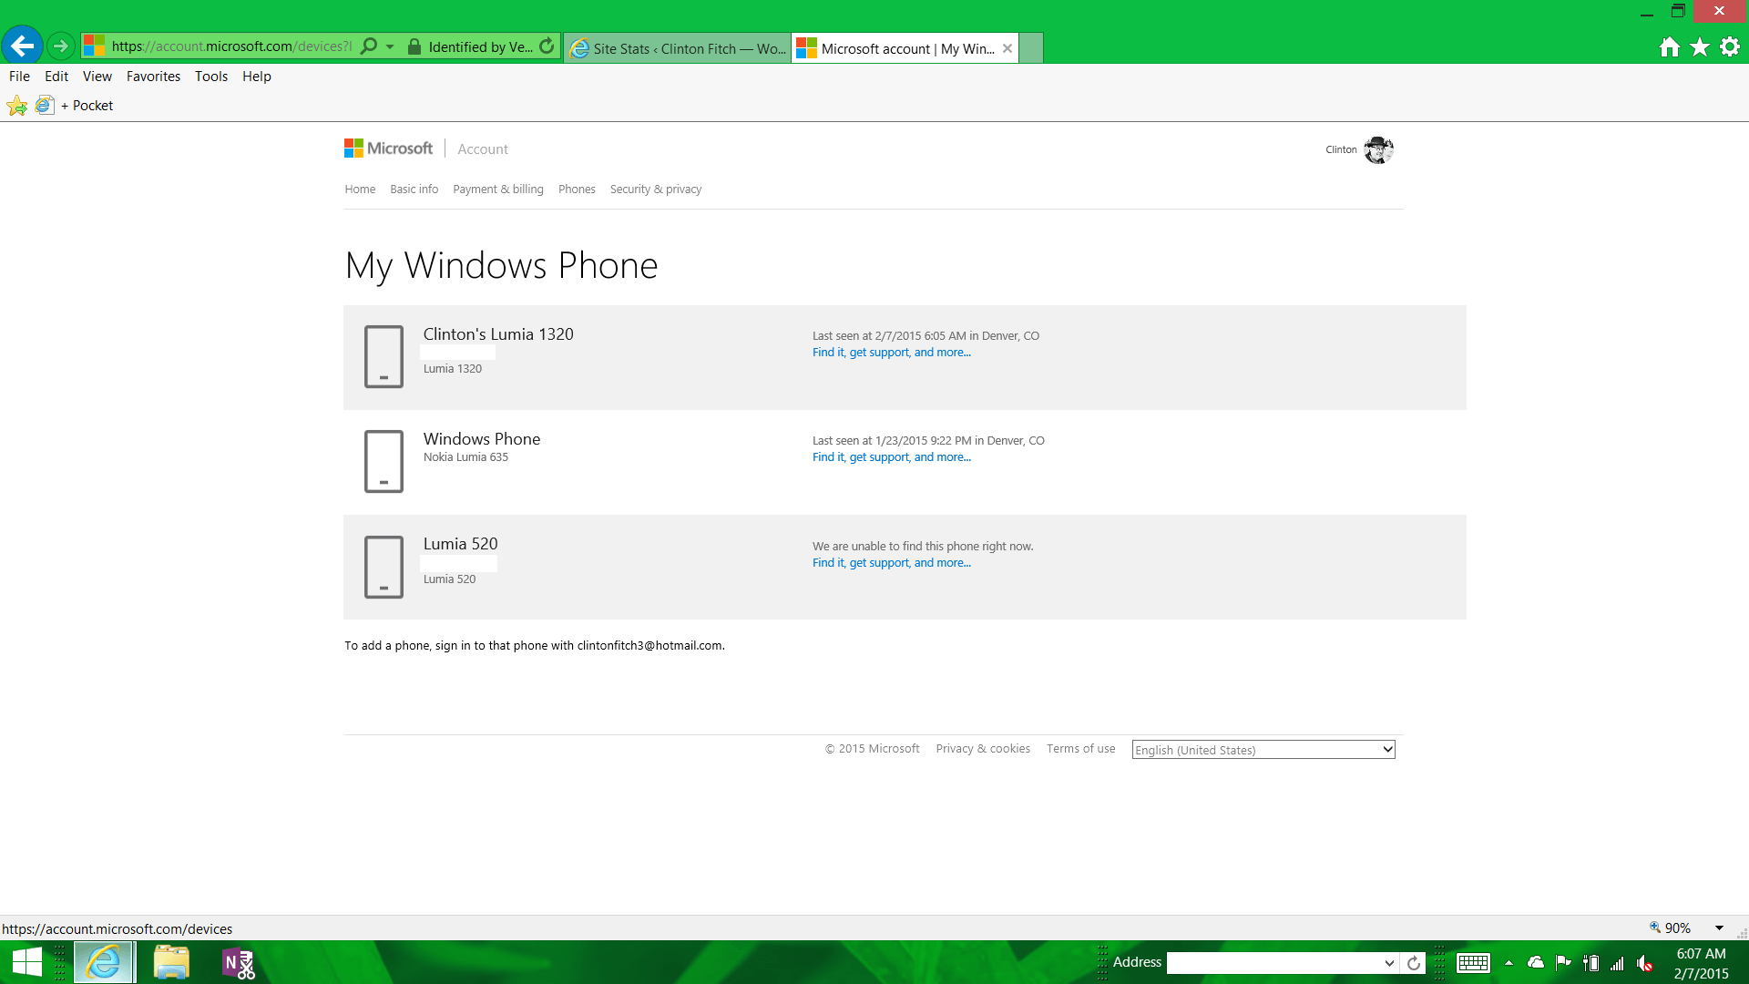1749x984 pixels.
Task: Open the Favorites star icon
Action: (x=1700, y=47)
